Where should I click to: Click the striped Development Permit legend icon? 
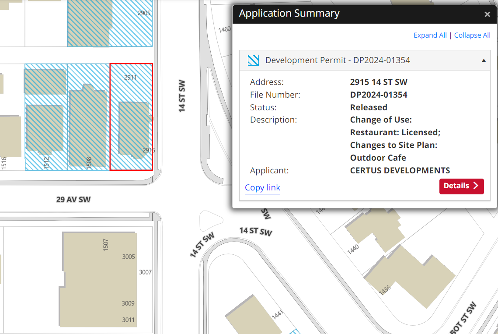click(x=254, y=60)
